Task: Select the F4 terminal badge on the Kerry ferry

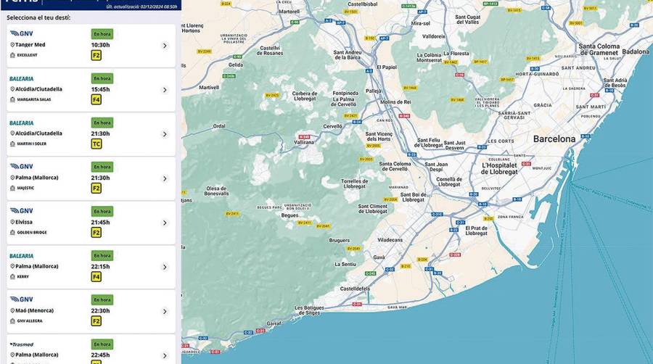Action: click(x=96, y=277)
